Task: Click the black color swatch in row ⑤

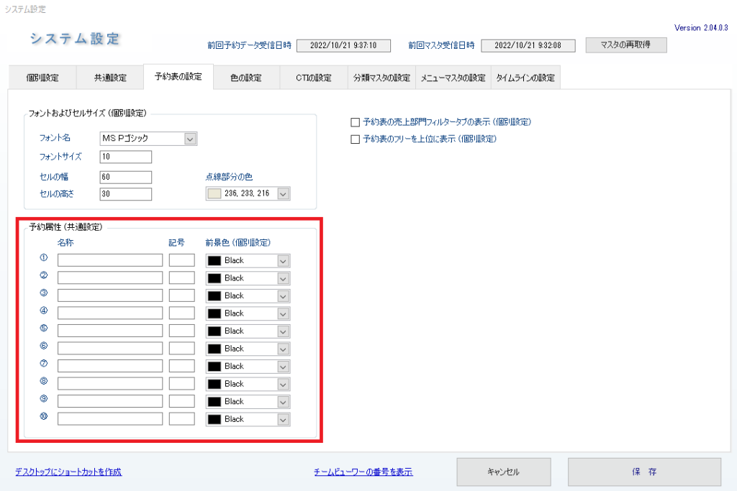Action: (x=214, y=331)
